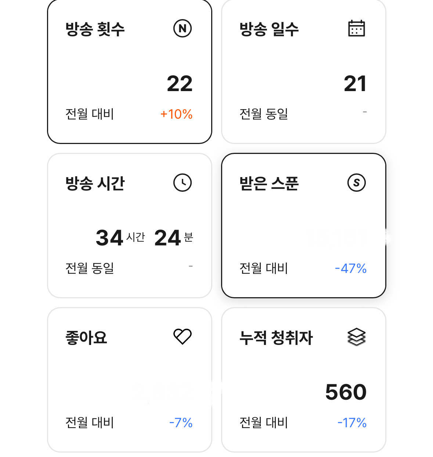Click the calendar icon on 방송 일수 card
Screen dimensions: 433x457
[x=356, y=29]
